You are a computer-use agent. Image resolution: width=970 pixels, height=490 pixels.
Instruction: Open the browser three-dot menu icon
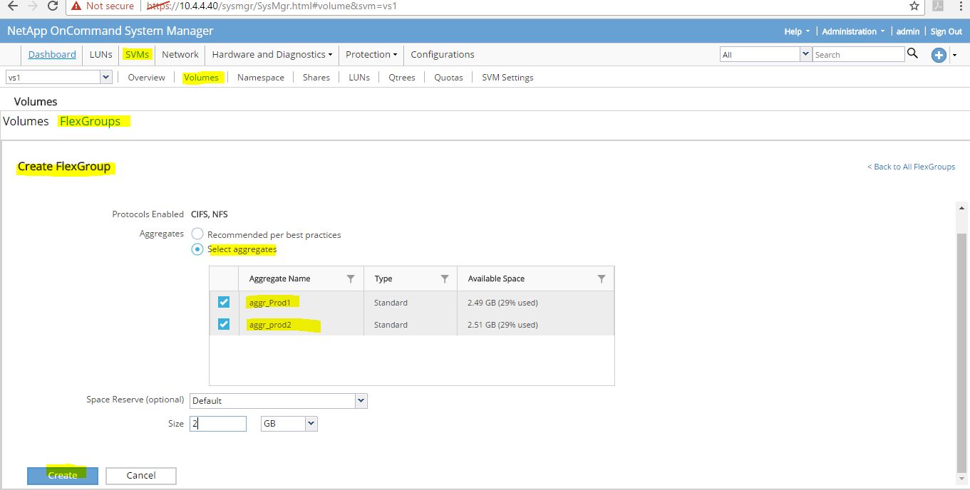(x=961, y=6)
